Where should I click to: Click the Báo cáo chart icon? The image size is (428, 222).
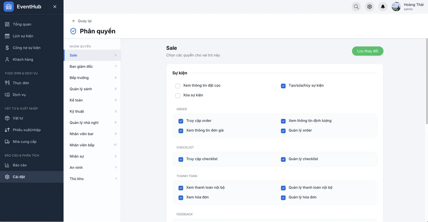[x=7, y=165]
